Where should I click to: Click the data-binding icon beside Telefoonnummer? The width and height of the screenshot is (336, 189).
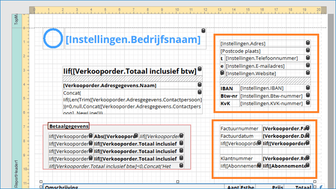point(308,58)
